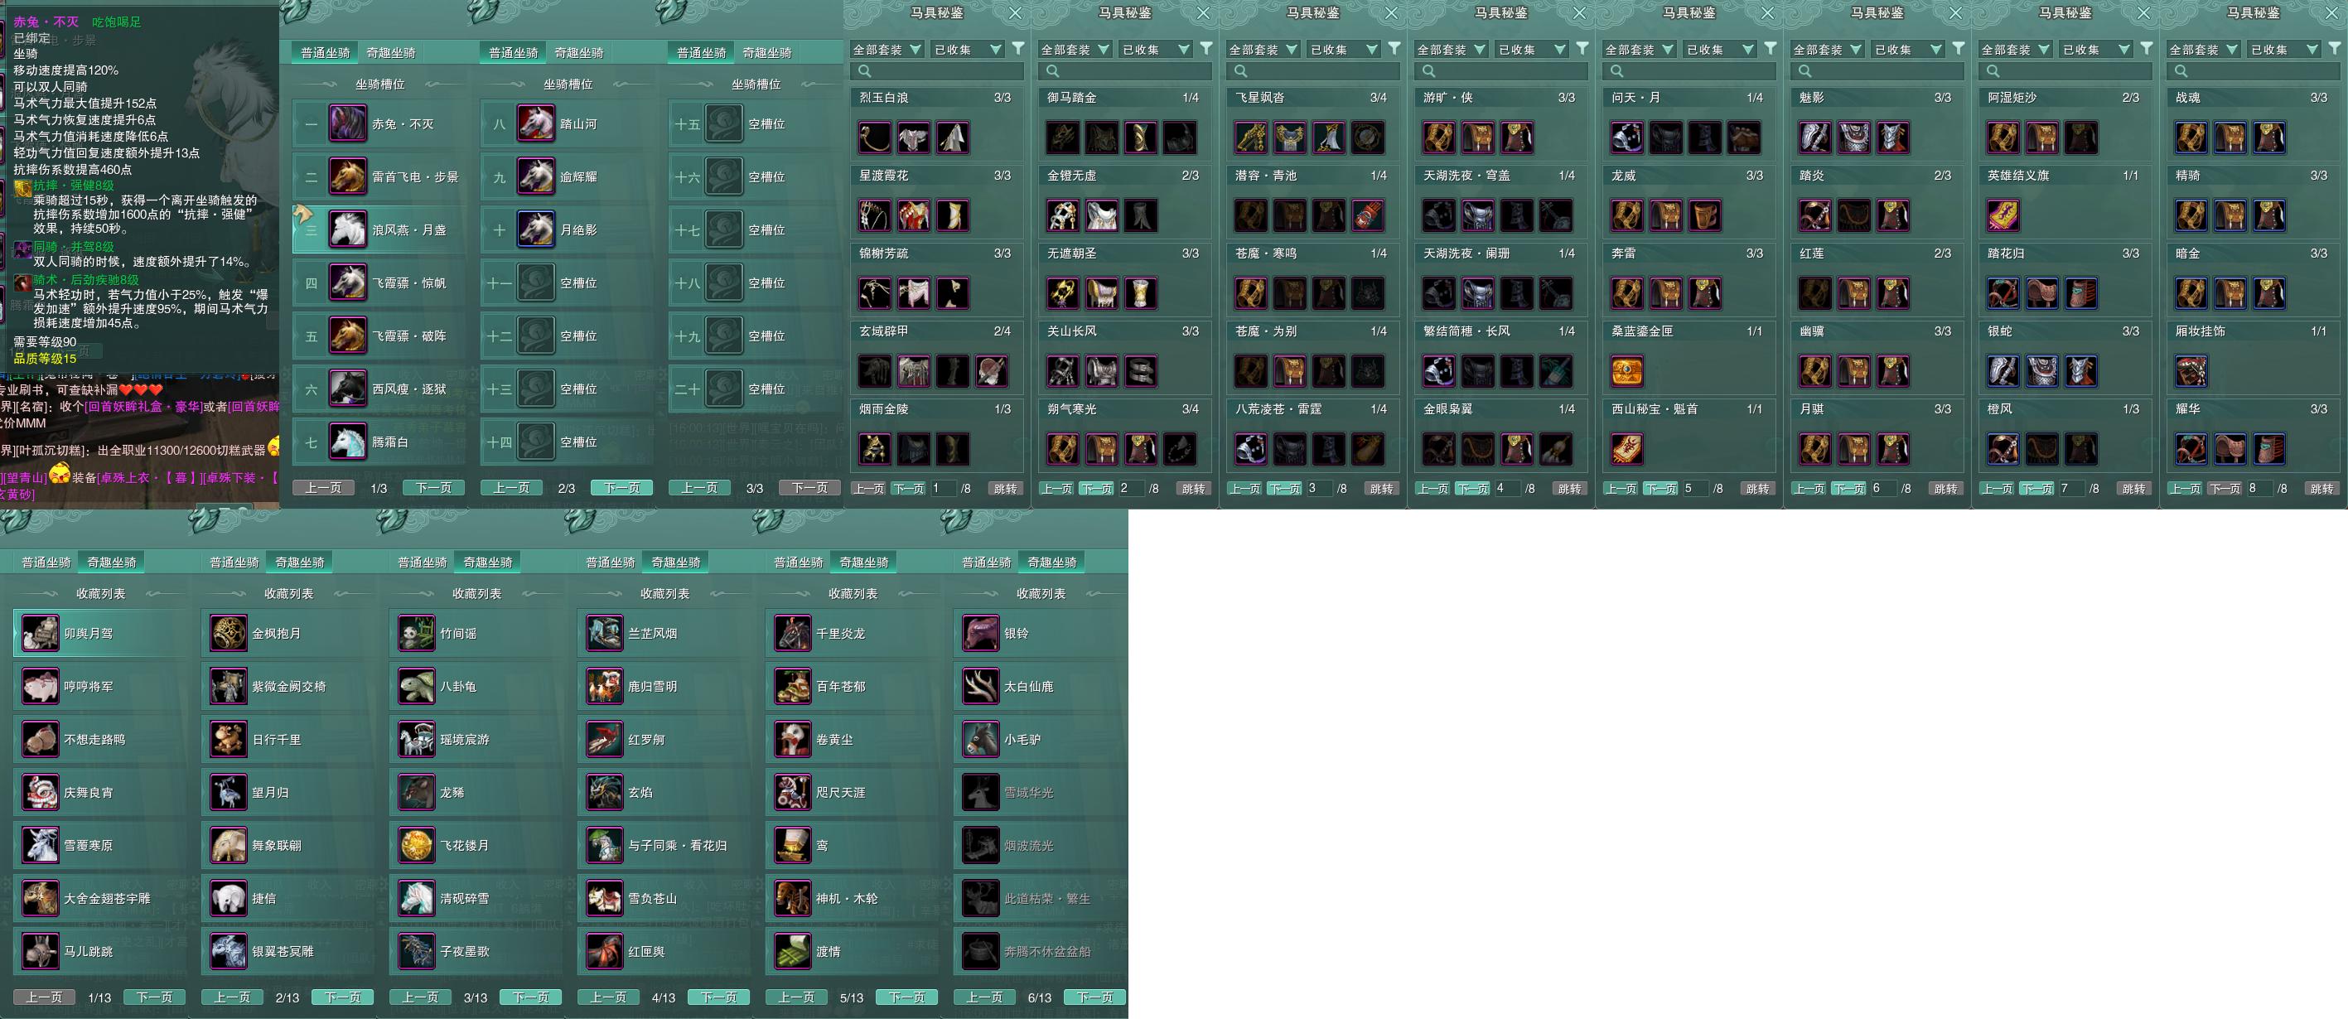Select the 千里炎龙 mount icon
The image size is (2348, 1019).
pos(792,634)
